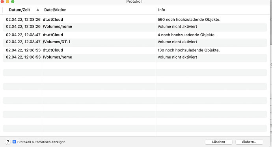This screenshot has height=147, width=272.
Task: Click the yellow minimize window button
Action: coord(7,2)
